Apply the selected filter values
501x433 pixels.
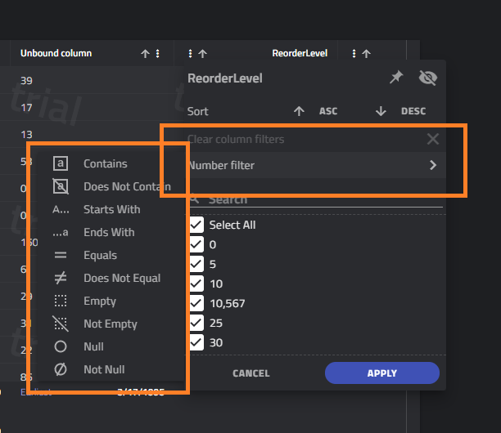point(382,373)
